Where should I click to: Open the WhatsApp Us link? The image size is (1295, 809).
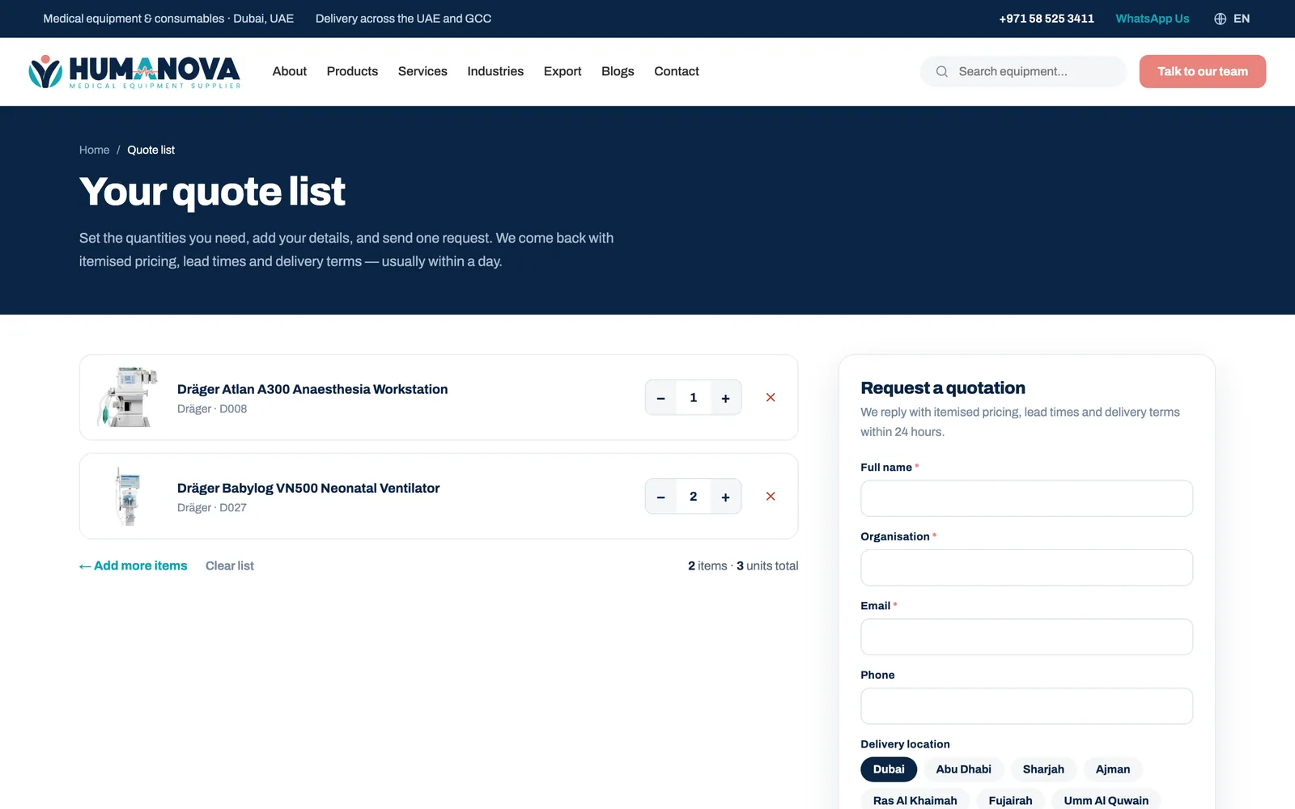pos(1153,19)
